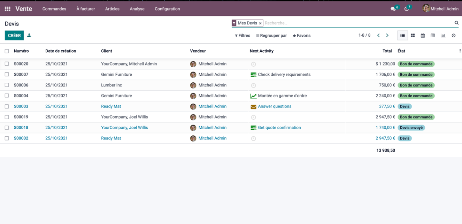This screenshot has width=462, height=224.
Task: Switch to calendar view
Action: [x=423, y=36]
